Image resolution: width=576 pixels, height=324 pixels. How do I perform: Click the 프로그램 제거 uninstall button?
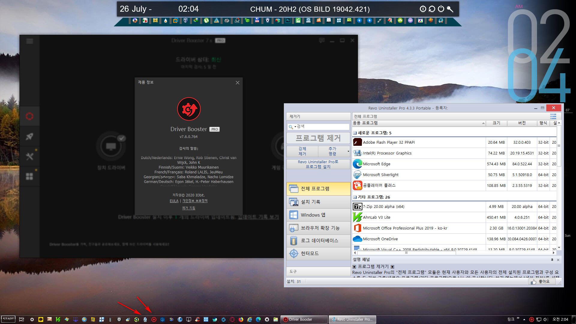click(x=318, y=138)
